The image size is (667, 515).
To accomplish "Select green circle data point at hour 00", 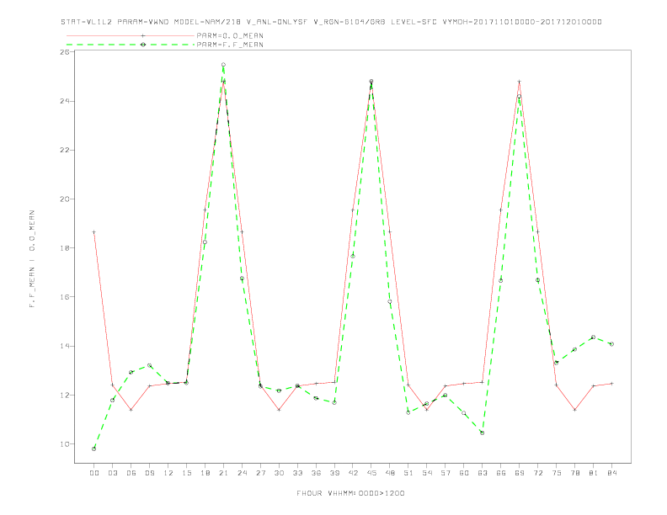I will pyautogui.click(x=93, y=449).
